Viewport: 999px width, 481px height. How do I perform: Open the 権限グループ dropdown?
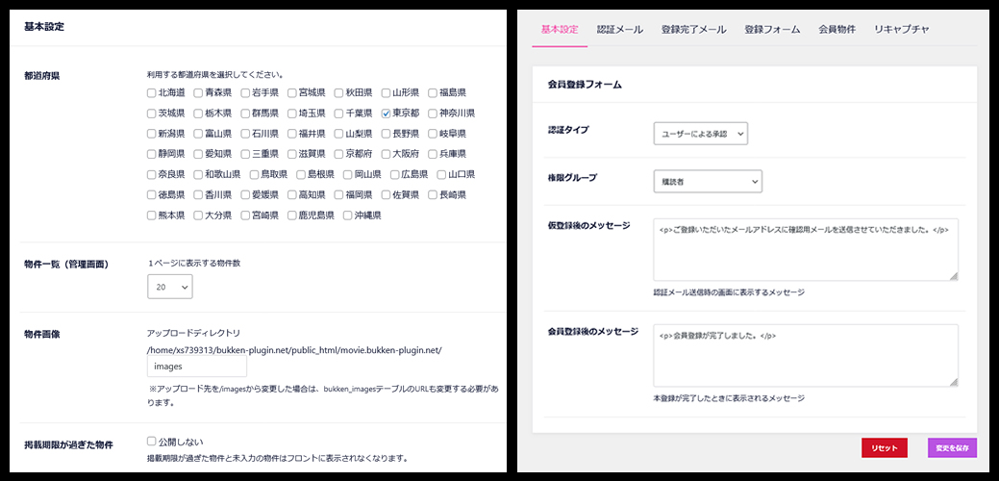[707, 181]
